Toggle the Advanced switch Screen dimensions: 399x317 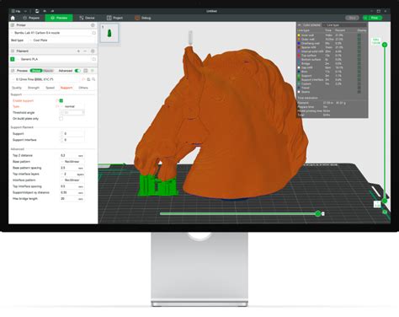click(x=77, y=71)
